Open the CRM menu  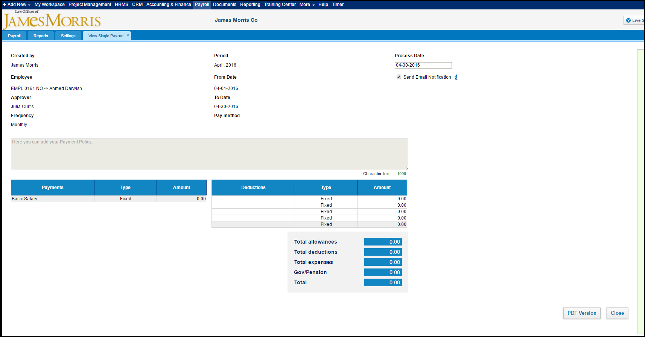coord(137,5)
